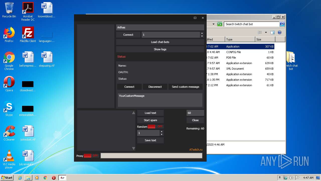Click Load chat-bots button
This screenshot has width=321, height=181.
tap(160, 42)
